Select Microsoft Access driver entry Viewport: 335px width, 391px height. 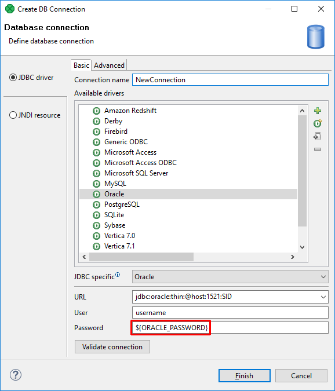click(x=130, y=152)
